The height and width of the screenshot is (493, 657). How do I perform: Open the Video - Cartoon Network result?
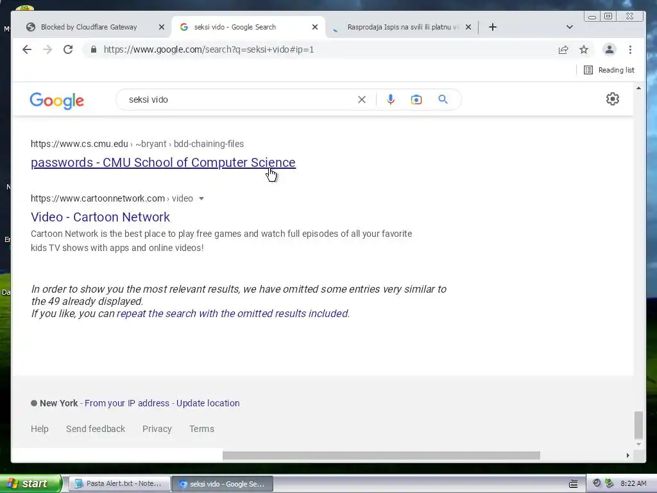point(100,217)
